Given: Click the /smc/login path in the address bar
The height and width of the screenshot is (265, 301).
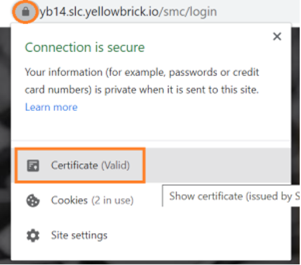Looking at the screenshot, I should point(188,12).
